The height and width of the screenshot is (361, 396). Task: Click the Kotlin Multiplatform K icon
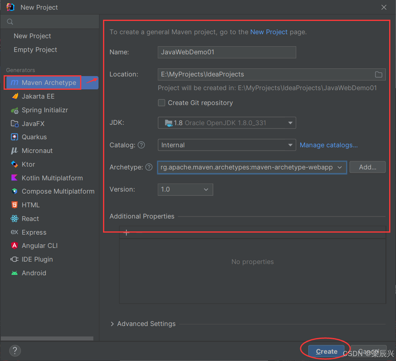point(14,178)
